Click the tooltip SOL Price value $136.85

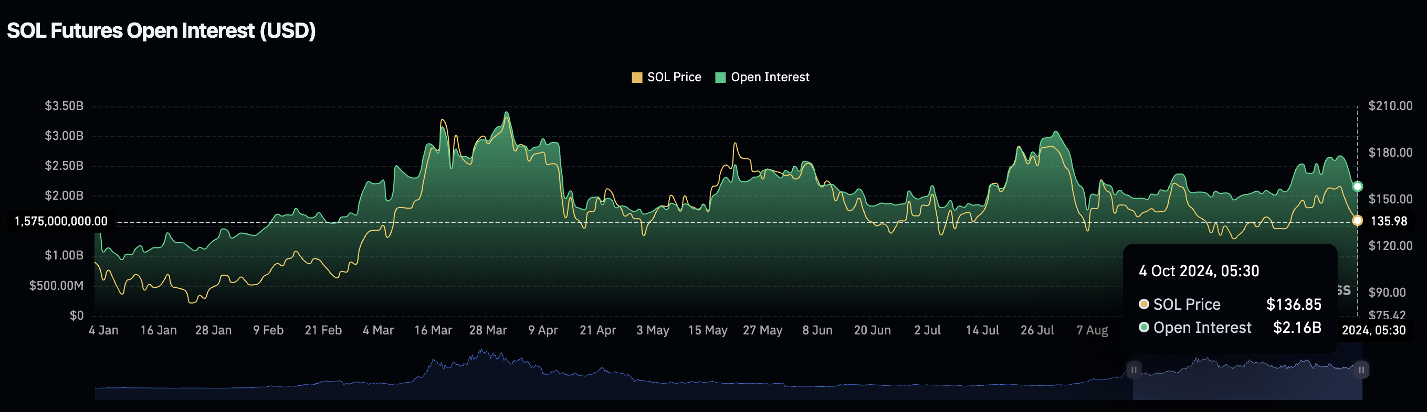point(1294,304)
